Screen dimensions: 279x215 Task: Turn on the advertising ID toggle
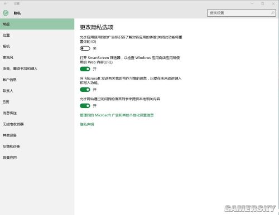(85, 48)
